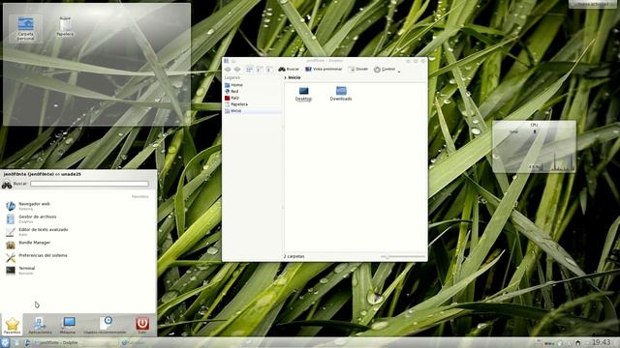620x348 pixels.
Task: Click the clock showing 19:43
Action: [601, 342]
